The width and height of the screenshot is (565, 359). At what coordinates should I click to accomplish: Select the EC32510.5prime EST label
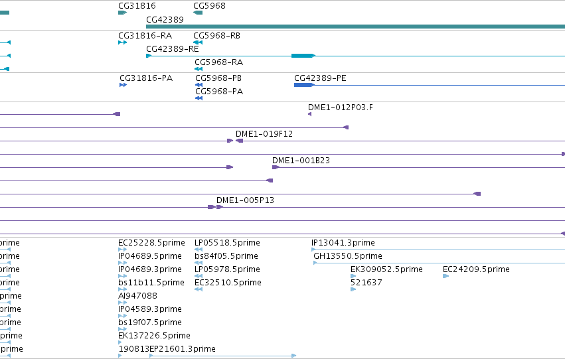tap(228, 283)
